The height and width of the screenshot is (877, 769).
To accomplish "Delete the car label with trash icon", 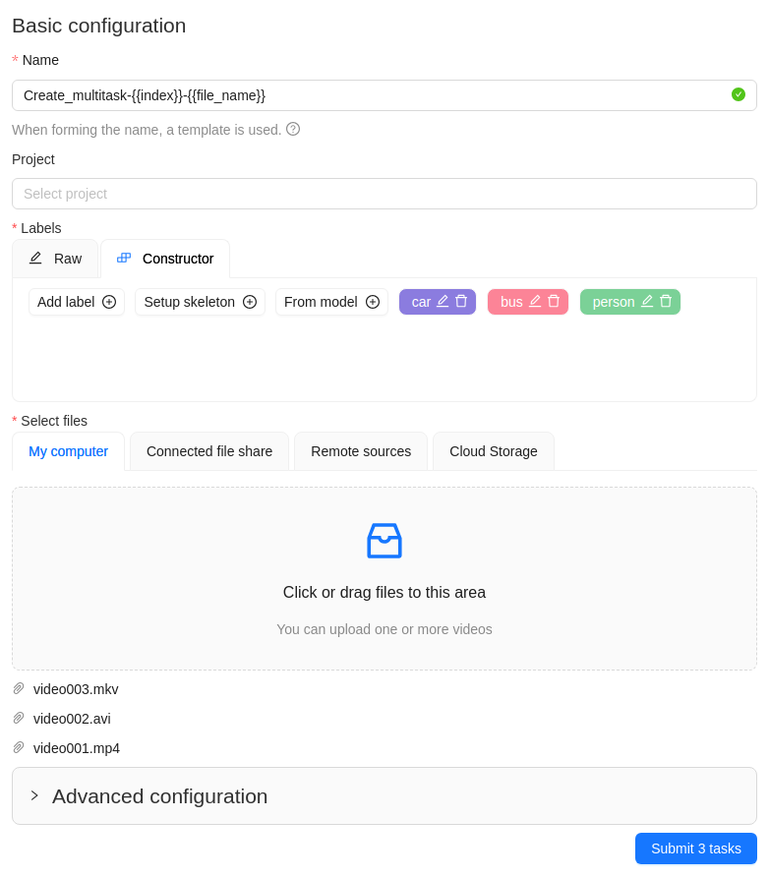I will (461, 301).
